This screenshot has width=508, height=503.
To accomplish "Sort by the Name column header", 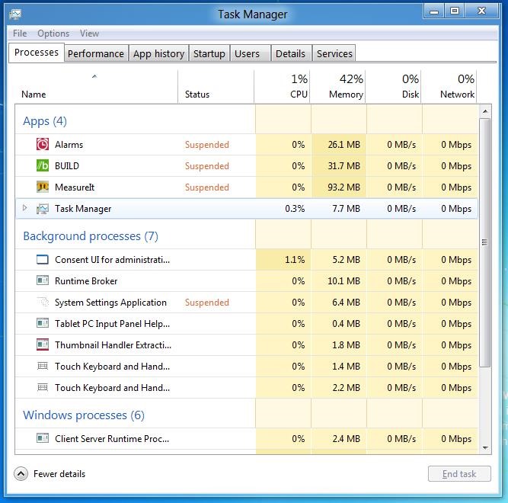I will 96,87.
